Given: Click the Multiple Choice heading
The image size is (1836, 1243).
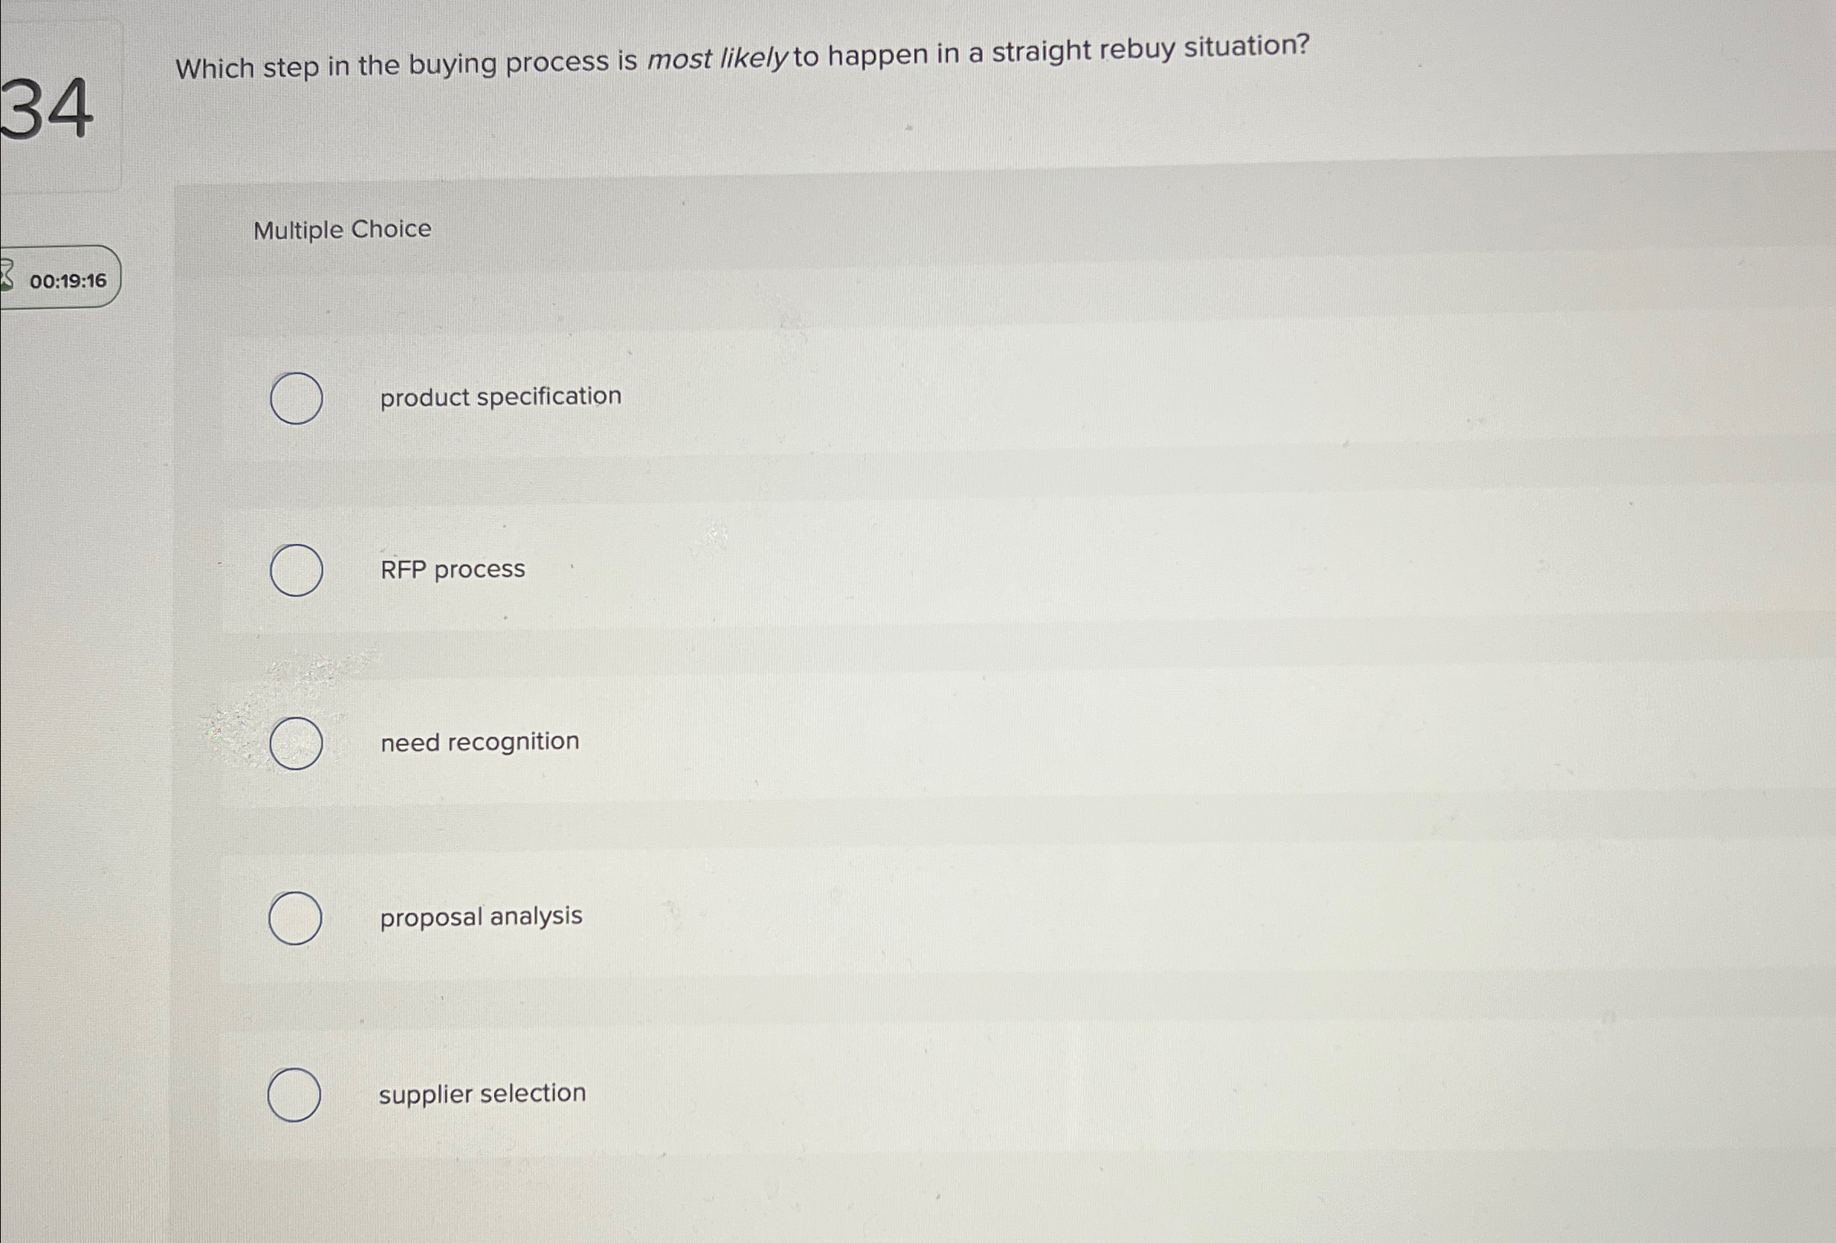Looking at the screenshot, I should point(343,230).
